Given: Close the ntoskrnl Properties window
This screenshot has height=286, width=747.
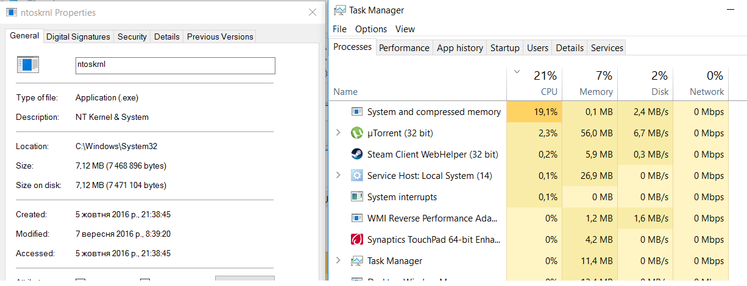Looking at the screenshot, I should tap(313, 12).
